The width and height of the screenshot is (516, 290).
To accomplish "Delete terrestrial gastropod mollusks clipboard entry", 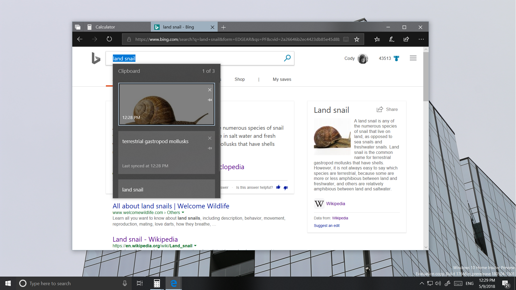I will click(x=210, y=138).
